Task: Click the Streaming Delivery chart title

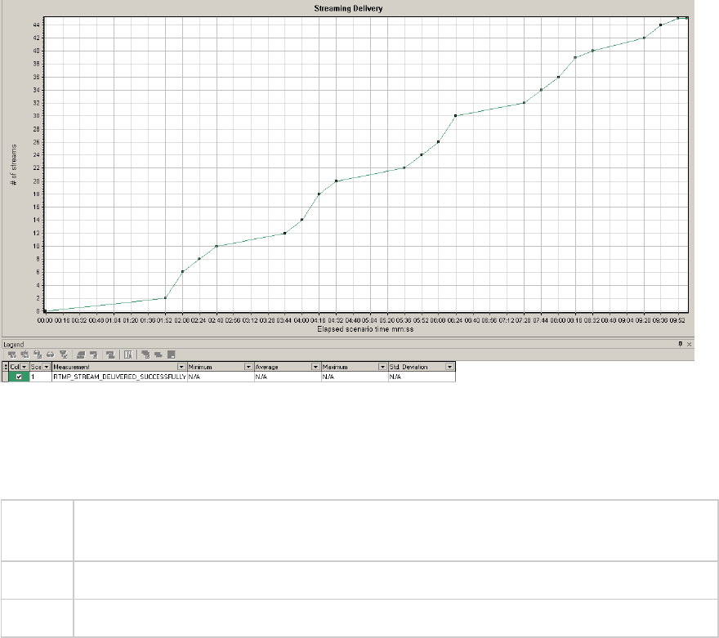Action: coord(348,8)
